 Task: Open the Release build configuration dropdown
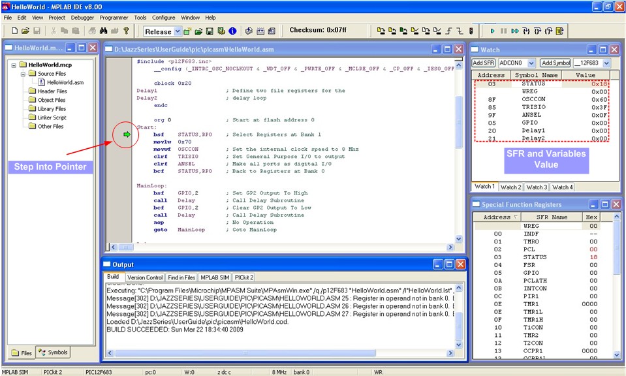[178, 31]
